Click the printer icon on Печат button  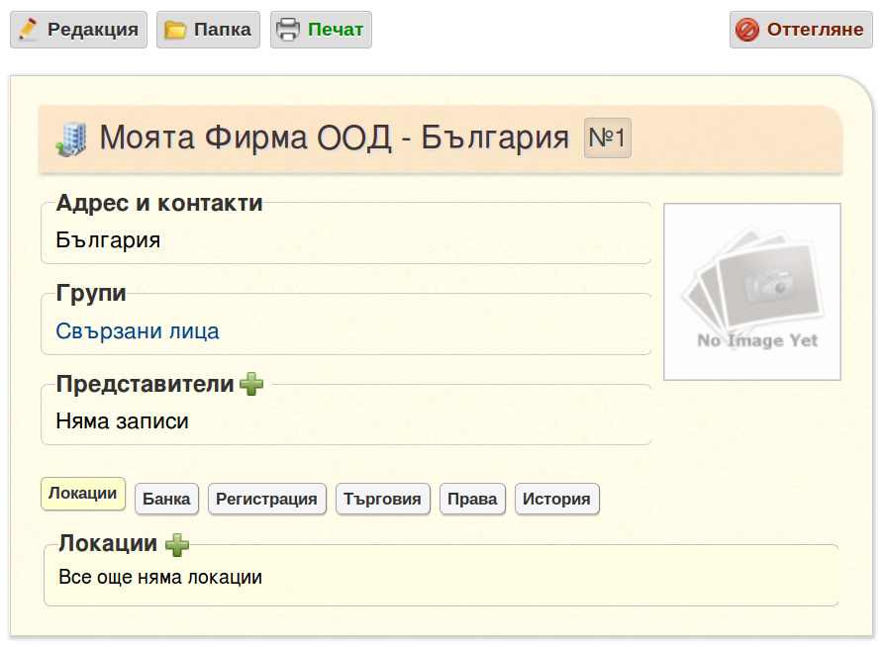288,30
